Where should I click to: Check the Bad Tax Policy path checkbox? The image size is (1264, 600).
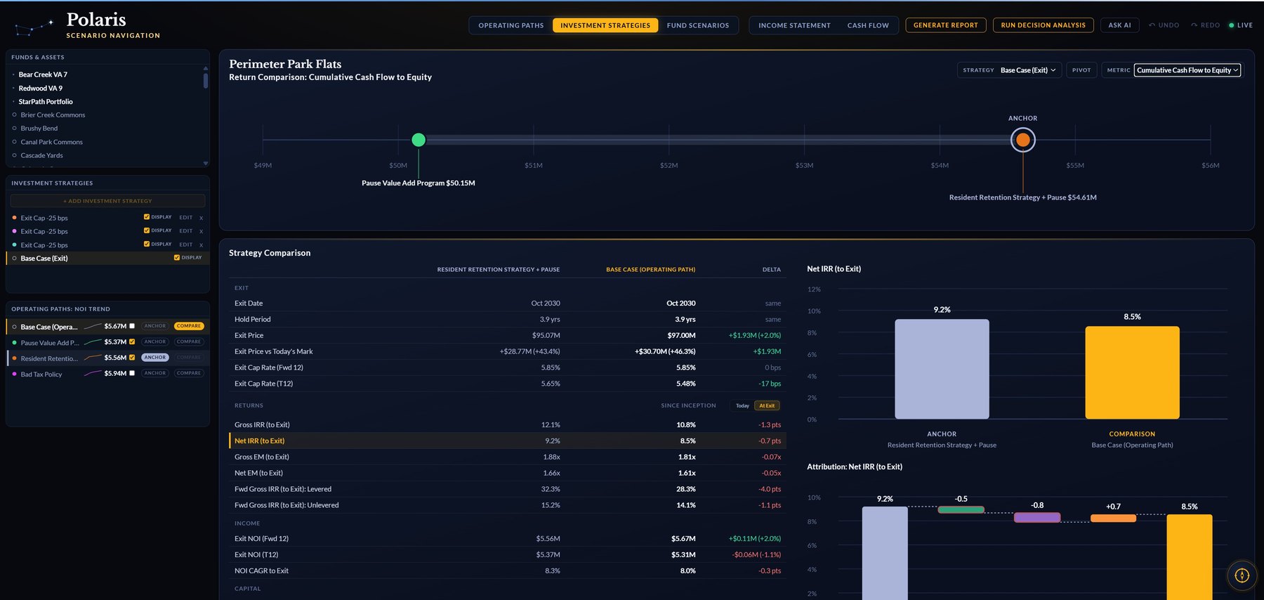click(x=132, y=373)
